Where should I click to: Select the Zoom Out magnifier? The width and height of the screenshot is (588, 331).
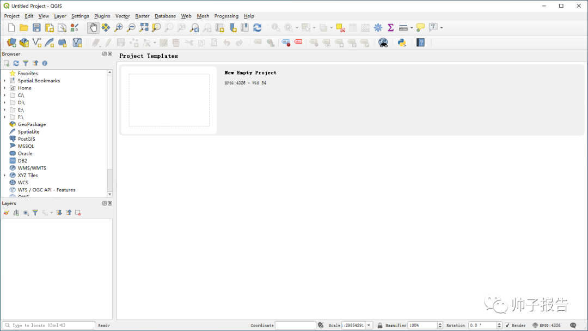point(131,27)
